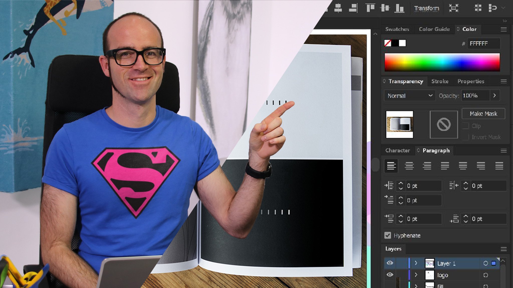This screenshot has width=513, height=288.
Task: Open the blending mode dropdown Normal
Action: tap(408, 95)
